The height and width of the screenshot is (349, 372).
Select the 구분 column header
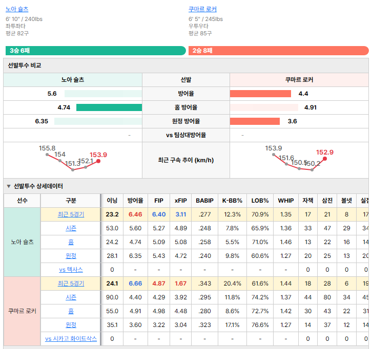(71, 201)
